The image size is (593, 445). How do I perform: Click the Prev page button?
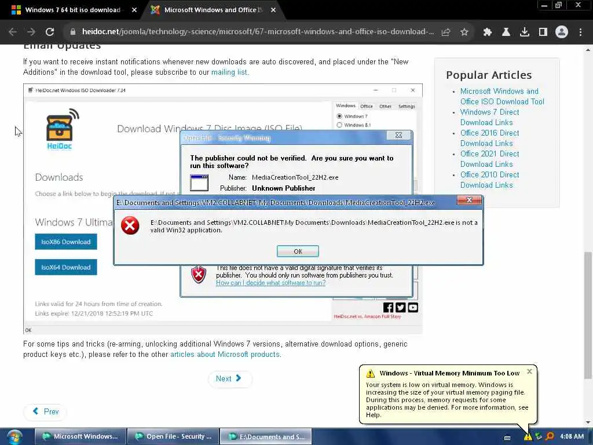tap(45, 412)
